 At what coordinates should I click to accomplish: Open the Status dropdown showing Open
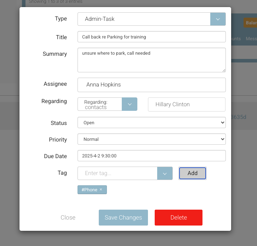pyautogui.click(x=152, y=123)
